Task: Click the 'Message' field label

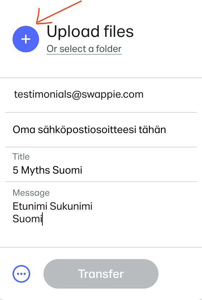Action: pos(31,193)
